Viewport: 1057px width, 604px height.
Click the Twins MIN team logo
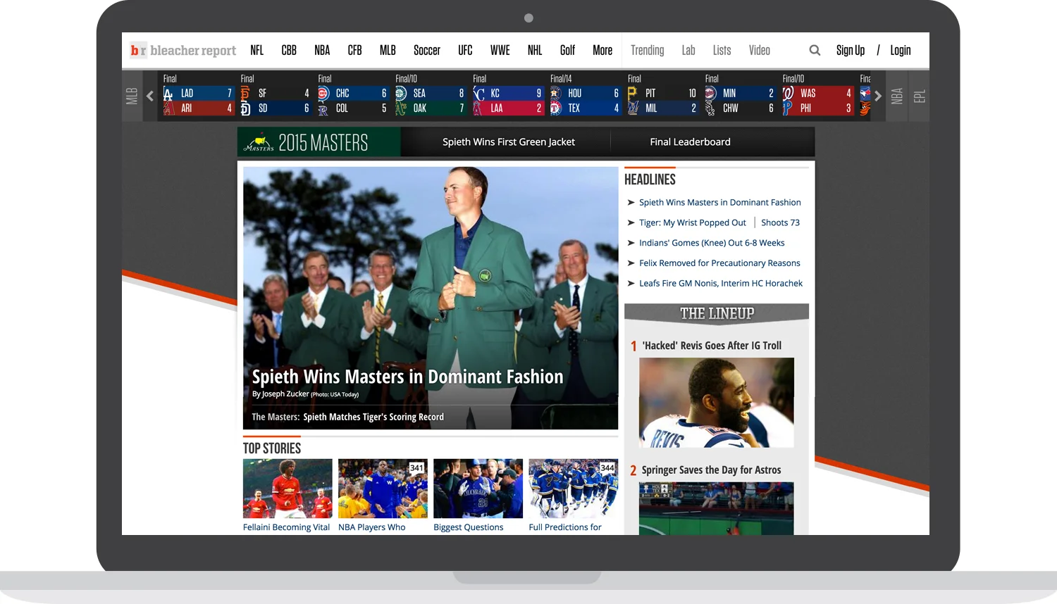[x=710, y=93]
